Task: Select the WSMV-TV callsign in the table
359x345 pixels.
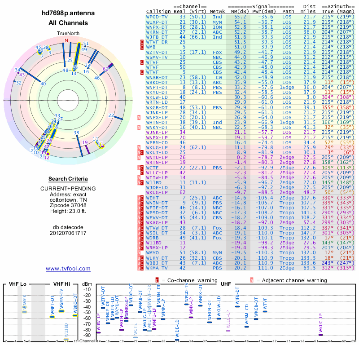Action: (157, 57)
